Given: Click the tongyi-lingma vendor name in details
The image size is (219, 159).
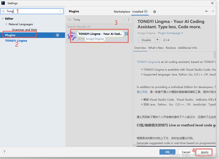Looking at the screenshot, I should [x=146, y=33].
